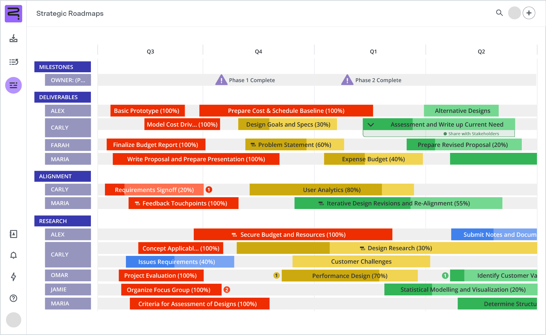Screen dimensions: 546x335
Task: Select the ALIGNMENT section header
Action: pos(62,176)
